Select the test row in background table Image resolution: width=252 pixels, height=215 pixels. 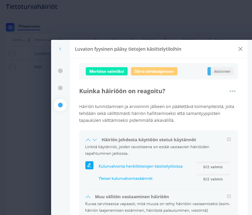point(28,67)
